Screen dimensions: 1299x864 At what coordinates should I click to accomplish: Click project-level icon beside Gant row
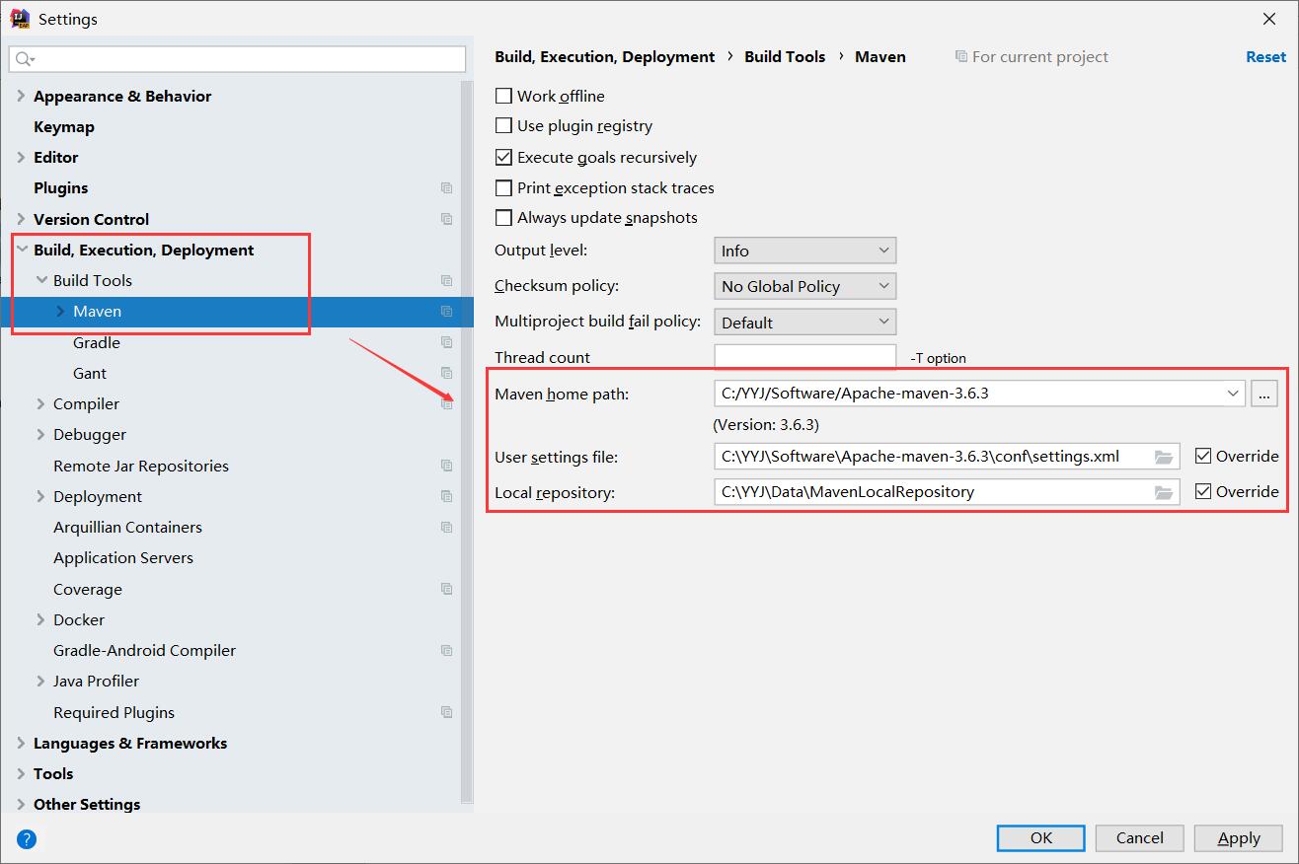[446, 373]
